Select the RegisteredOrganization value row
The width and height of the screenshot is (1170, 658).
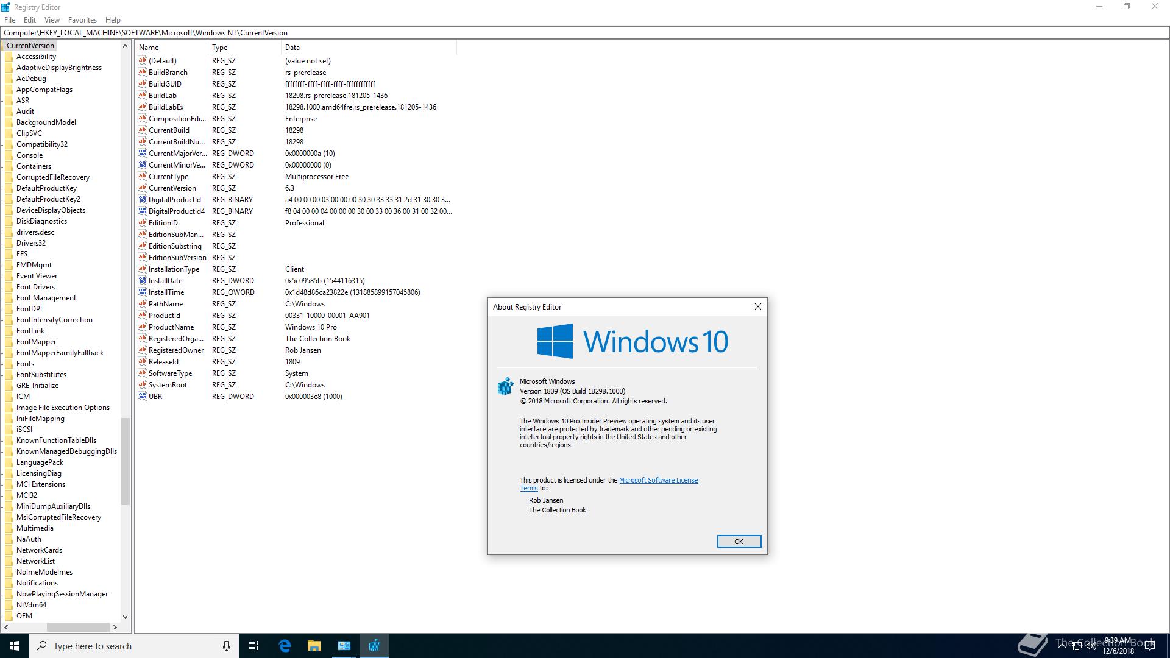[296, 338]
